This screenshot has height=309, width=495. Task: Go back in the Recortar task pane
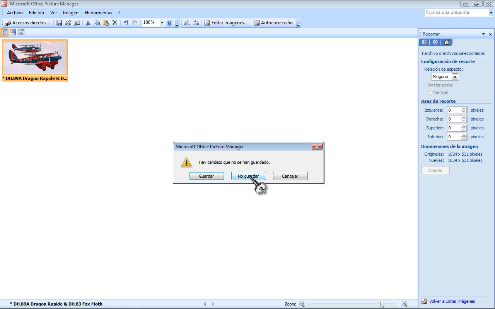click(x=424, y=42)
